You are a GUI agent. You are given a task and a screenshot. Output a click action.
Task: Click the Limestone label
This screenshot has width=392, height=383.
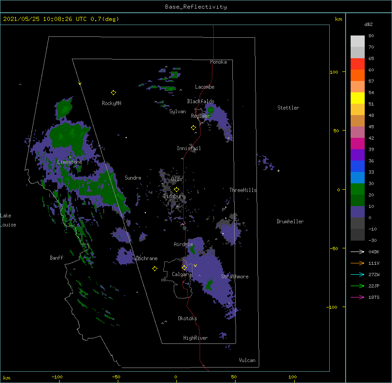(70, 162)
